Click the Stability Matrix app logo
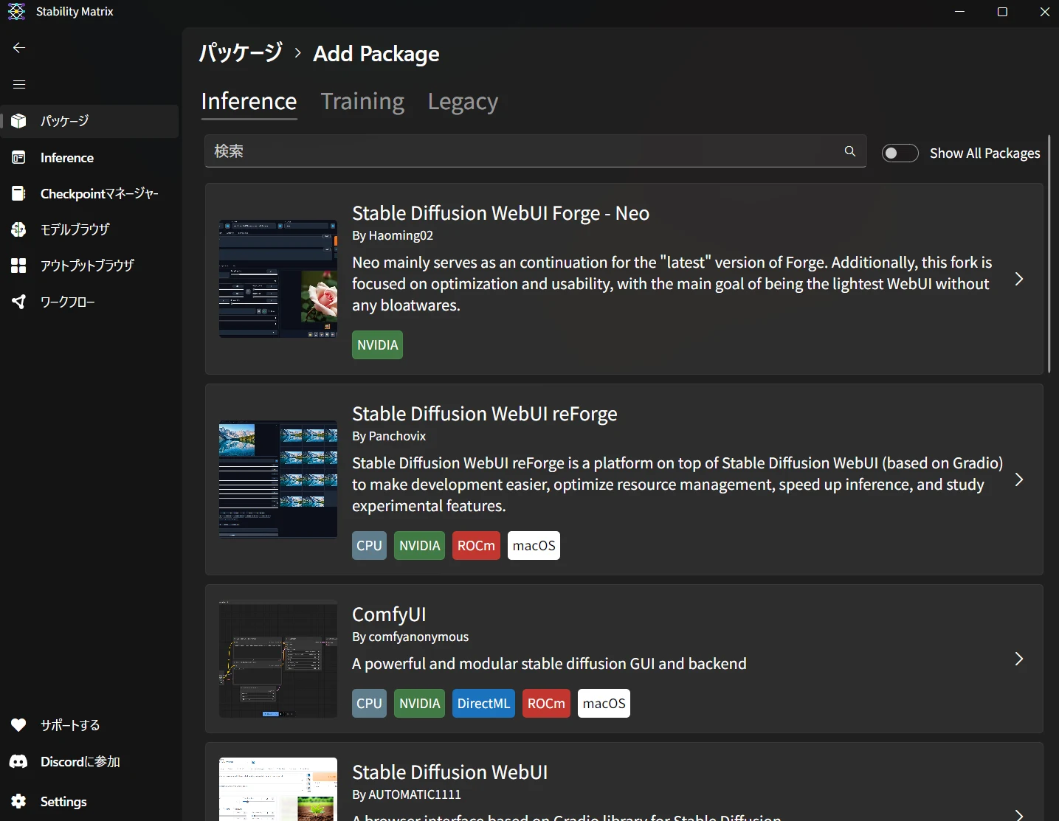 (x=16, y=12)
